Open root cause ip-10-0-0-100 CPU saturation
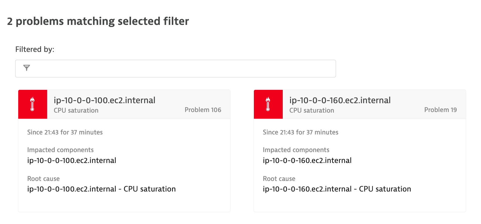The width and height of the screenshot is (481, 224). click(x=102, y=189)
